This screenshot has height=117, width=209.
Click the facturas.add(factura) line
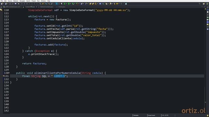(51, 45)
